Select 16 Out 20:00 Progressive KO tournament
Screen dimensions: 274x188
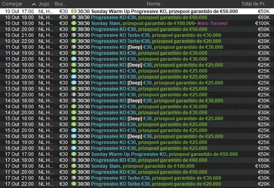137,148
